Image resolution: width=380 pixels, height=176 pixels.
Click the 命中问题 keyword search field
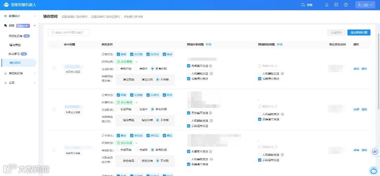69,32
